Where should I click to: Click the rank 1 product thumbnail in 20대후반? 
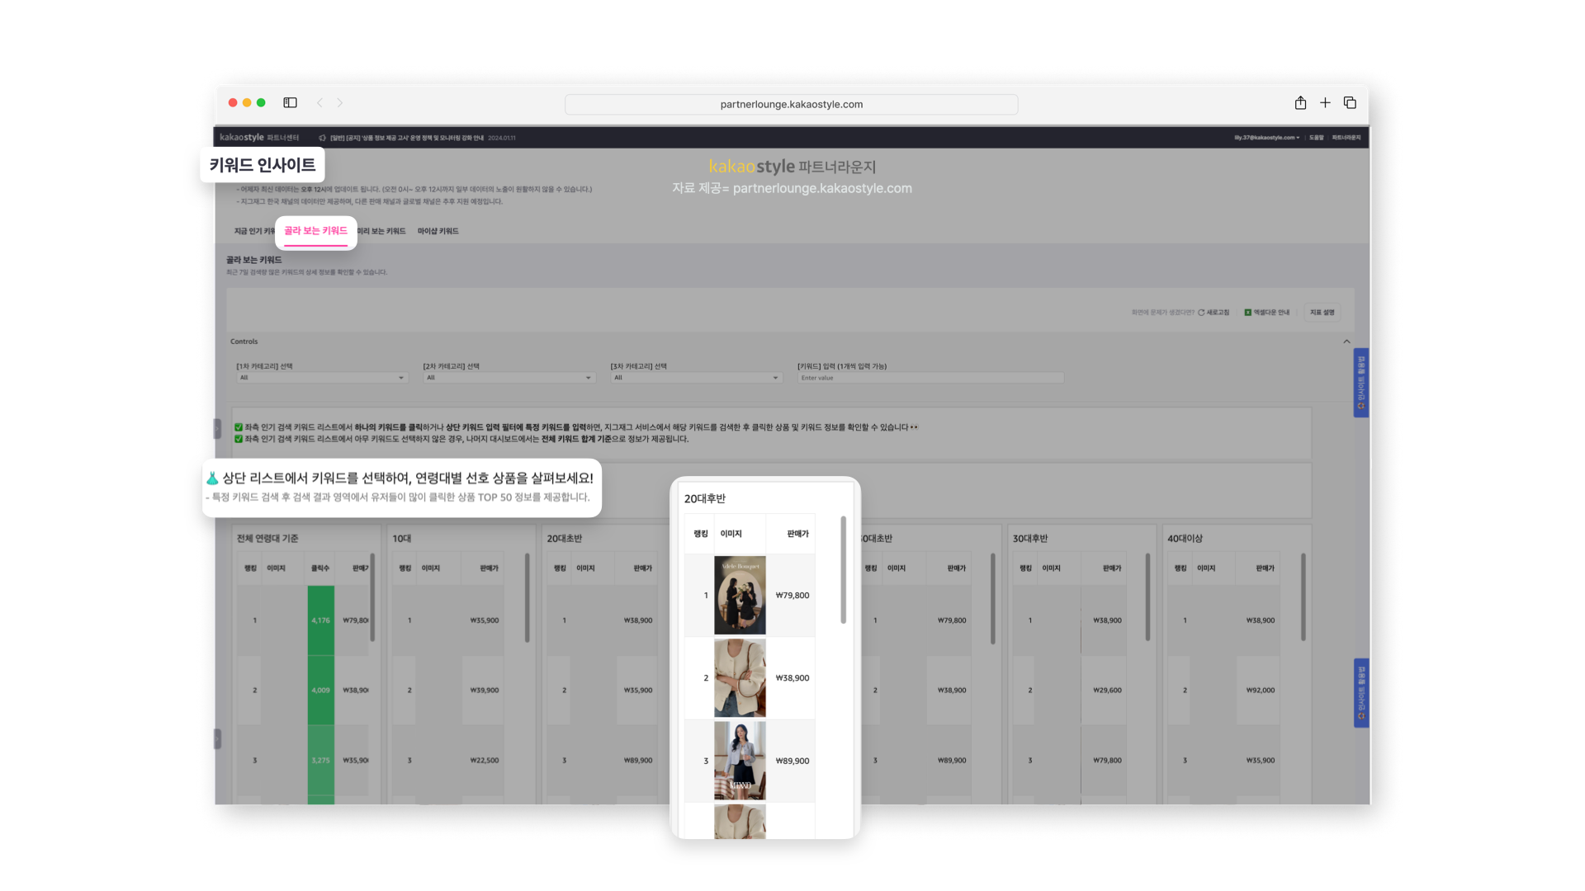tap(740, 595)
